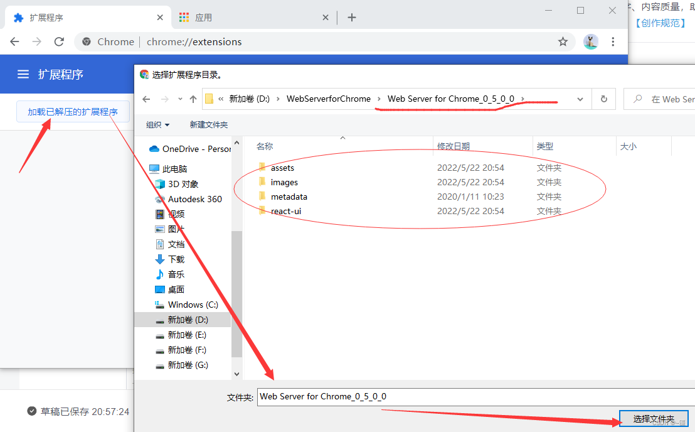The height and width of the screenshot is (432, 695).
Task: Select 新加卷 (G:) drive
Action: point(181,365)
